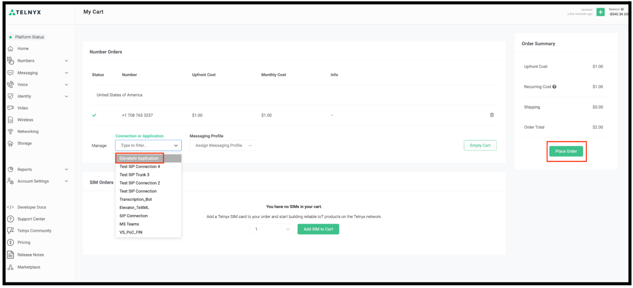Select ElevateAI Application from the list
Image resolution: width=633 pixels, height=288 pixels.
tap(148, 158)
